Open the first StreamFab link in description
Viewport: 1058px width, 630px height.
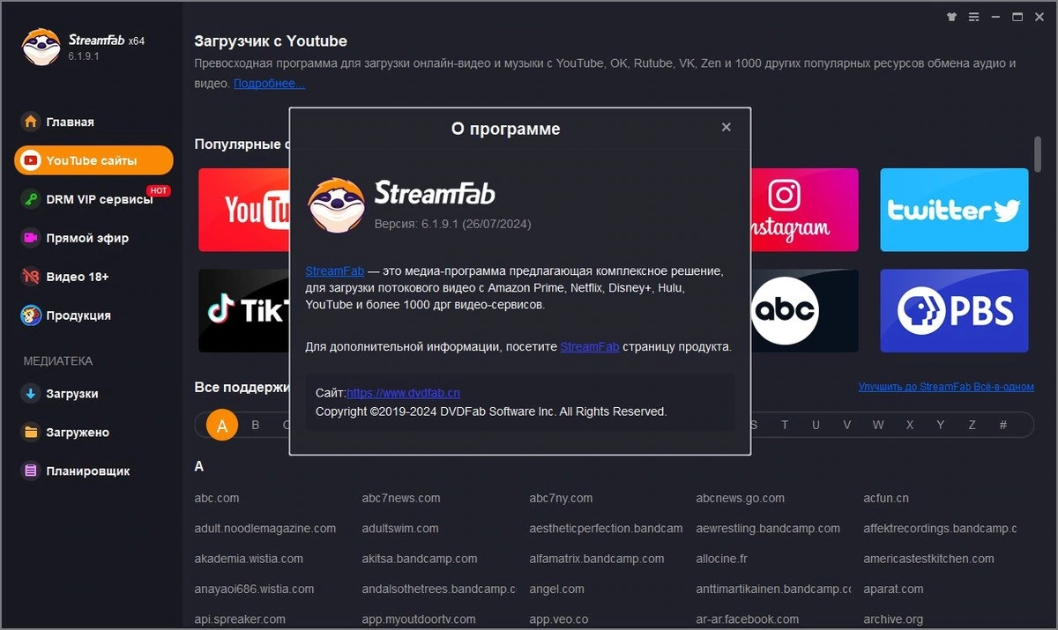(x=335, y=271)
